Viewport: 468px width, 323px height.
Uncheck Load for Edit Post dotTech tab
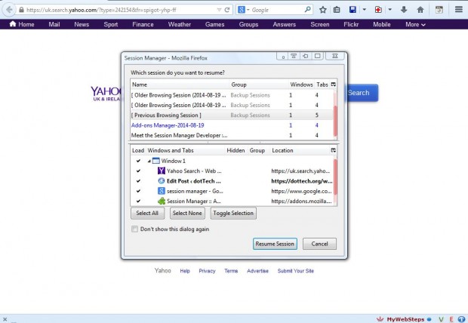pos(138,181)
